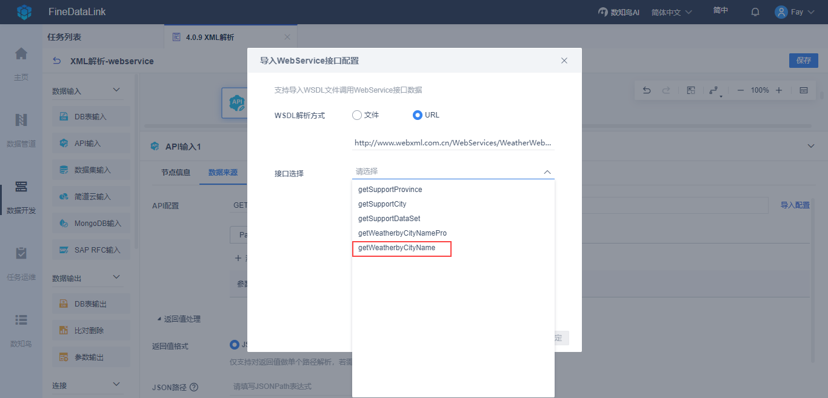Click help icon next to JSON路径
The height and width of the screenshot is (398, 828).
(194, 387)
